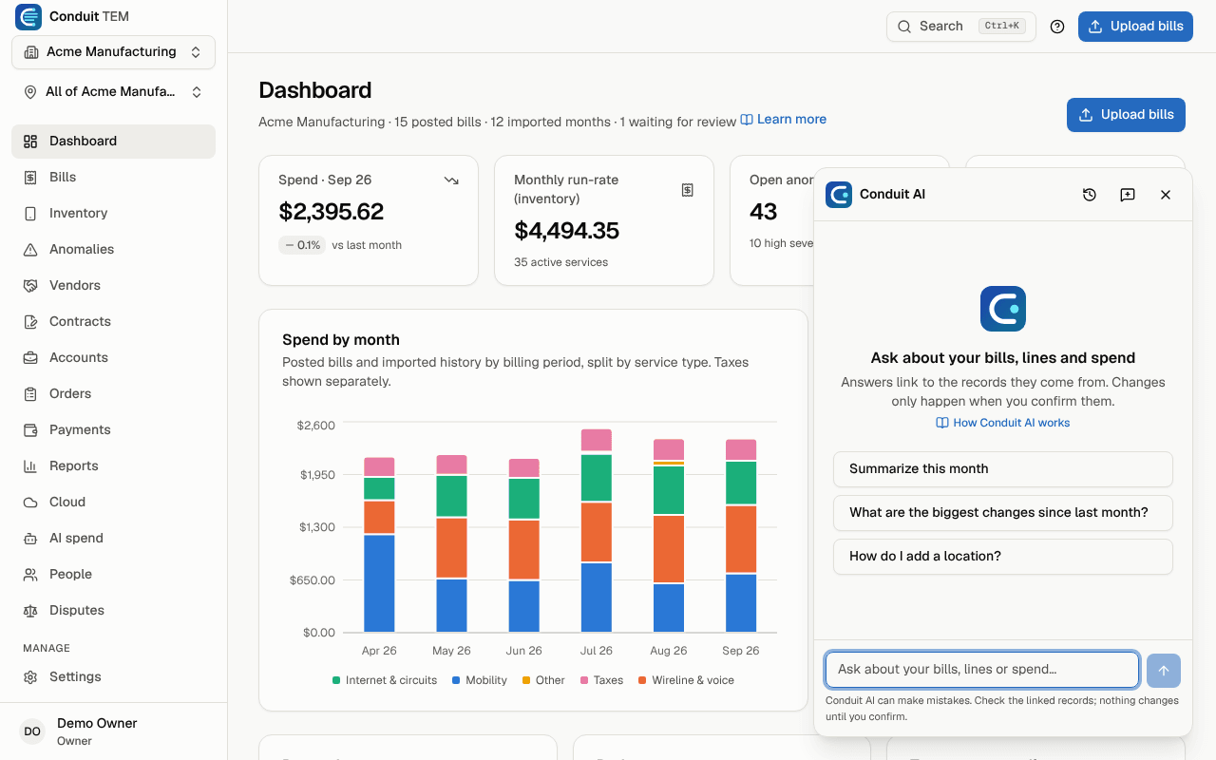Click the Conduit TEM logo icon
Screen dimensions: 1216x760
(28, 17)
